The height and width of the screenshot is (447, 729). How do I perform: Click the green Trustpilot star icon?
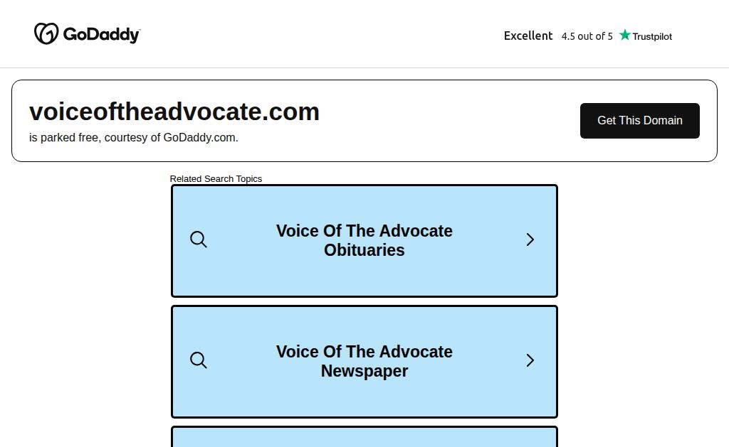point(625,35)
